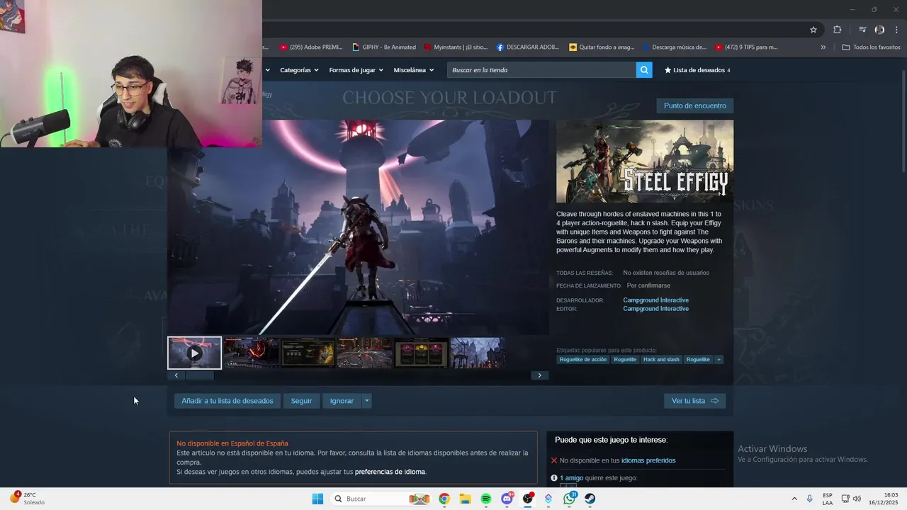Image resolution: width=907 pixels, height=510 pixels.
Task: Select the fourth screenshot thumbnail
Action: pyautogui.click(x=365, y=353)
